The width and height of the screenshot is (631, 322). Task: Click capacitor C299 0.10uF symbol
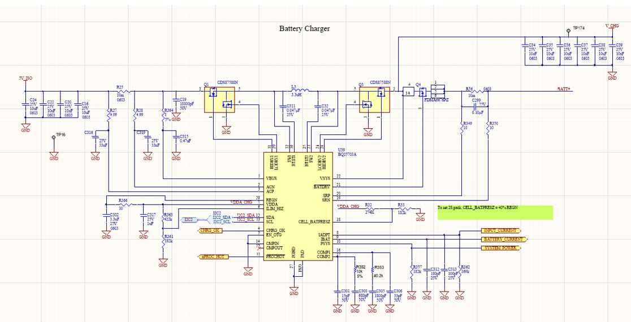tap(475, 107)
